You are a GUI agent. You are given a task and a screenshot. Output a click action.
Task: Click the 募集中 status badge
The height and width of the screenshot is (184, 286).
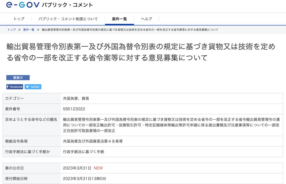[x=18, y=77]
